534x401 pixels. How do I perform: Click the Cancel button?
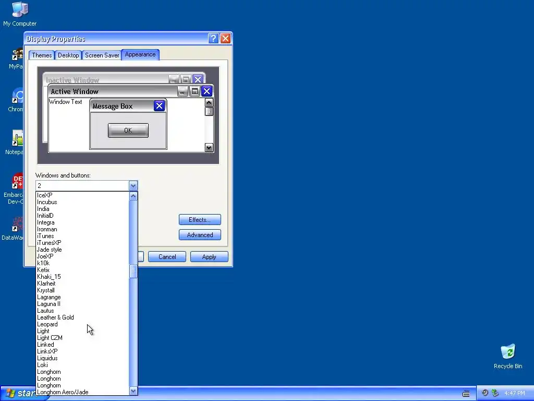click(x=167, y=257)
